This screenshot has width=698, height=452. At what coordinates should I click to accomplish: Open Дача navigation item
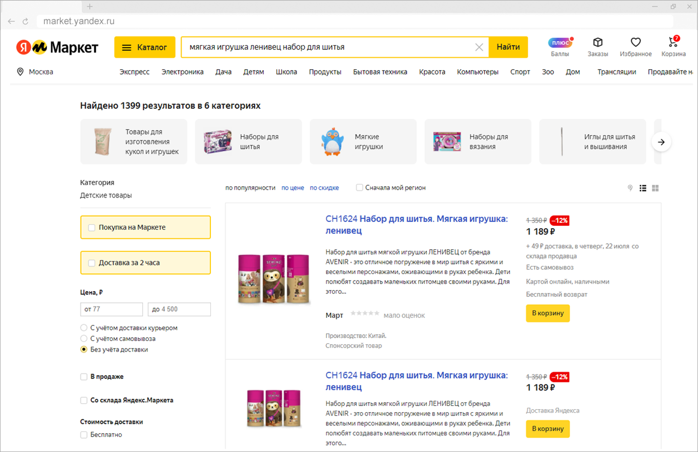tap(223, 72)
